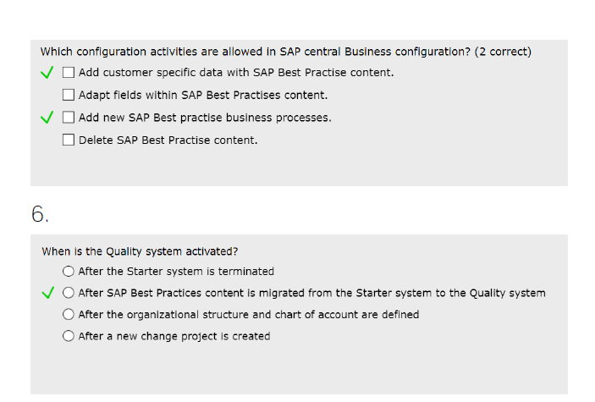Select 'After the organizational structure' radio option

pyautogui.click(x=69, y=314)
